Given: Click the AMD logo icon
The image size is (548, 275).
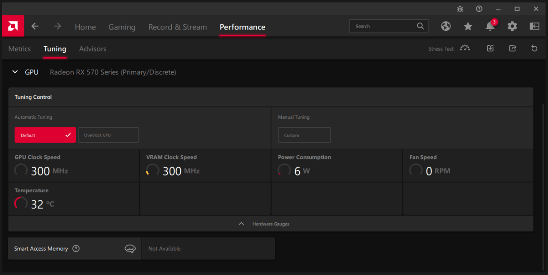Looking at the screenshot, I should pyautogui.click(x=13, y=26).
